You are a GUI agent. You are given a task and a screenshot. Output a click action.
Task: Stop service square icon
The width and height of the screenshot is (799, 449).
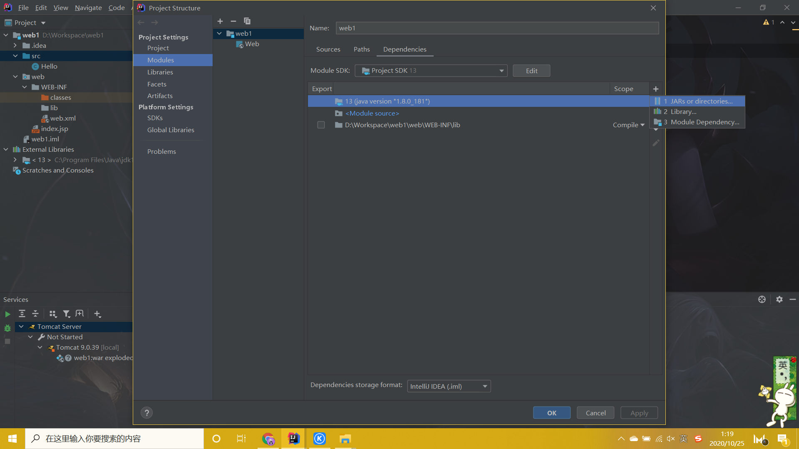pyautogui.click(x=7, y=341)
